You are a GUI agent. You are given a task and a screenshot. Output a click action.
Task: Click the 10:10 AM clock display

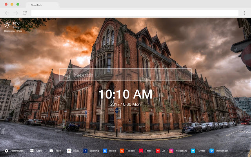(125, 94)
